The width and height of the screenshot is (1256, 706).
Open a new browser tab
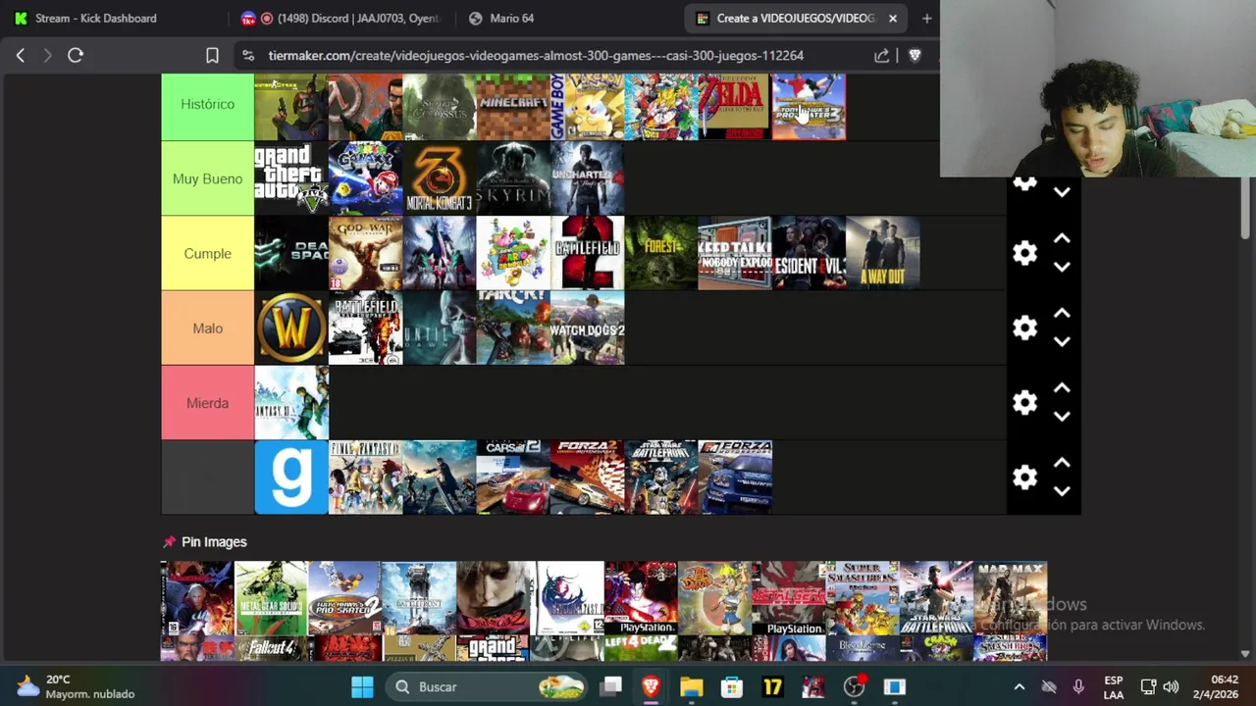[x=926, y=18]
